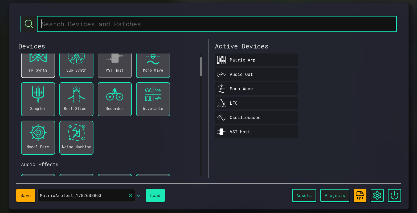This screenshot has width=417, height=213.
Task: Add the FM Synth device
Action: tap(38, 65)
